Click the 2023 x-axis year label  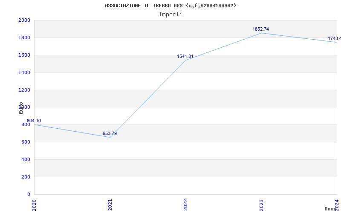[x=261, y=205]
